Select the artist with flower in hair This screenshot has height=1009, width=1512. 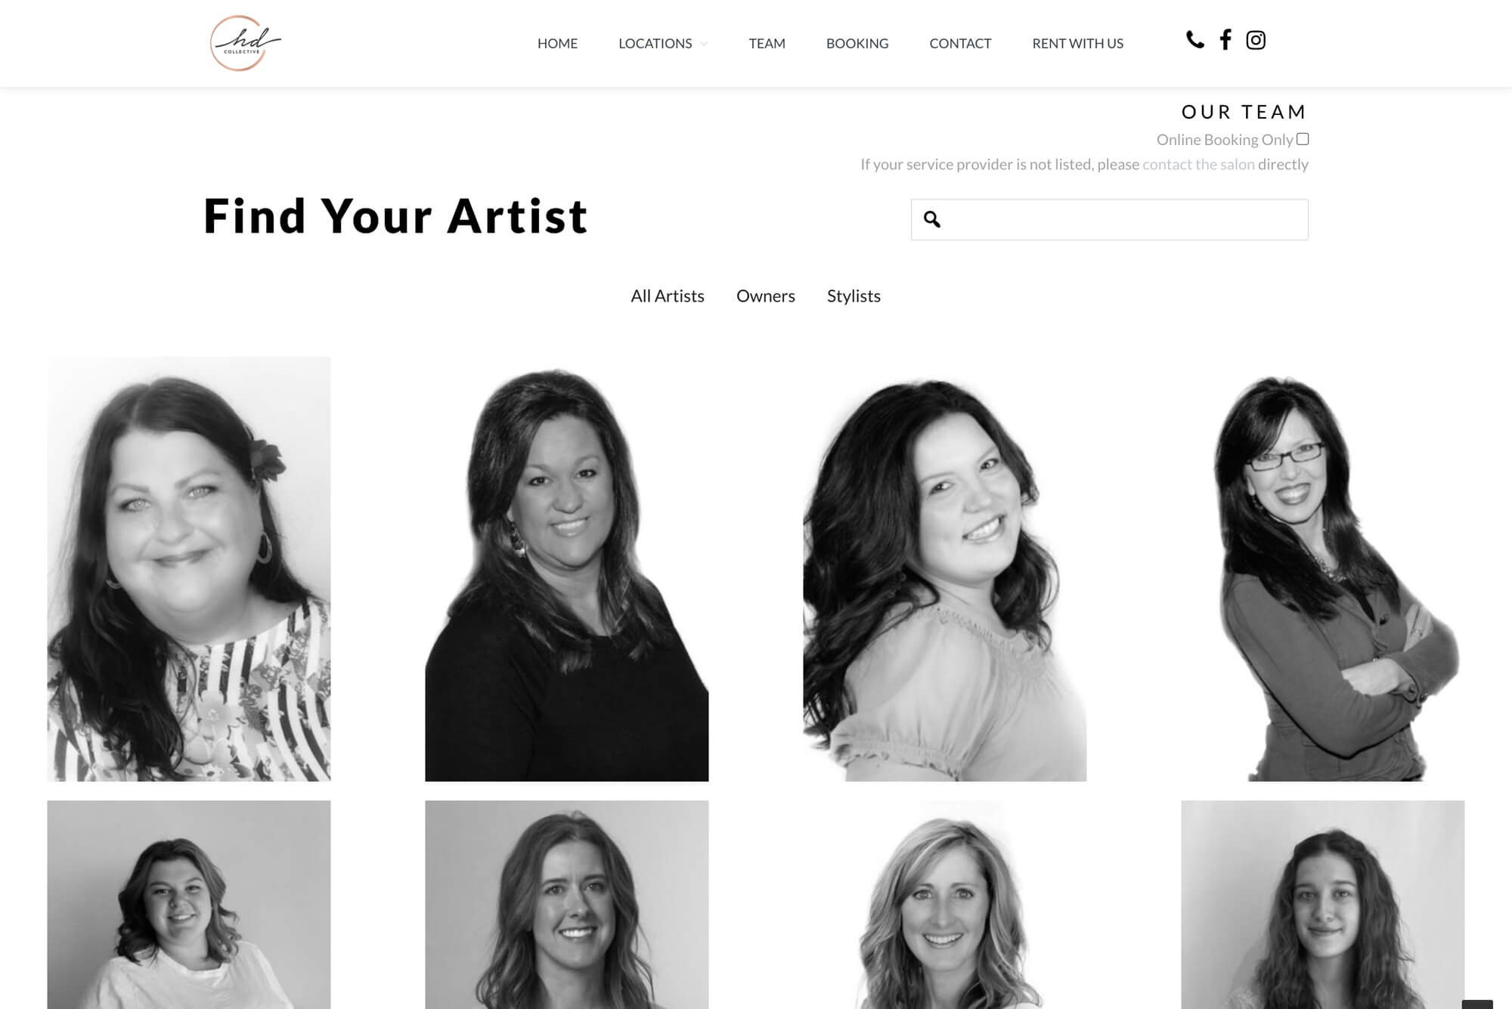[189, 569]
